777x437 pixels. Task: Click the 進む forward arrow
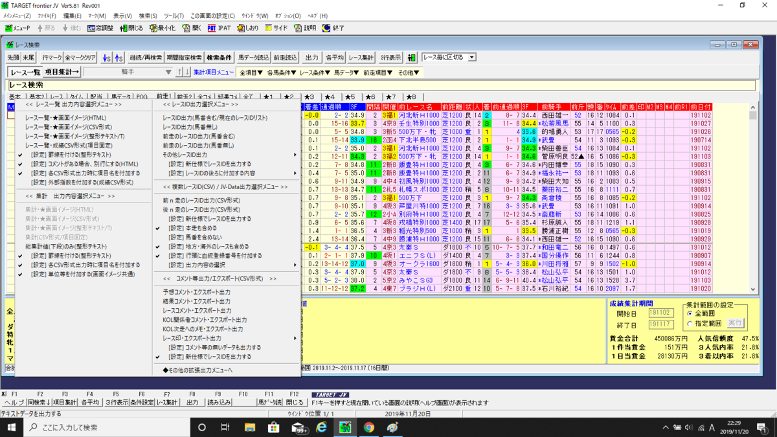(71, 28)
